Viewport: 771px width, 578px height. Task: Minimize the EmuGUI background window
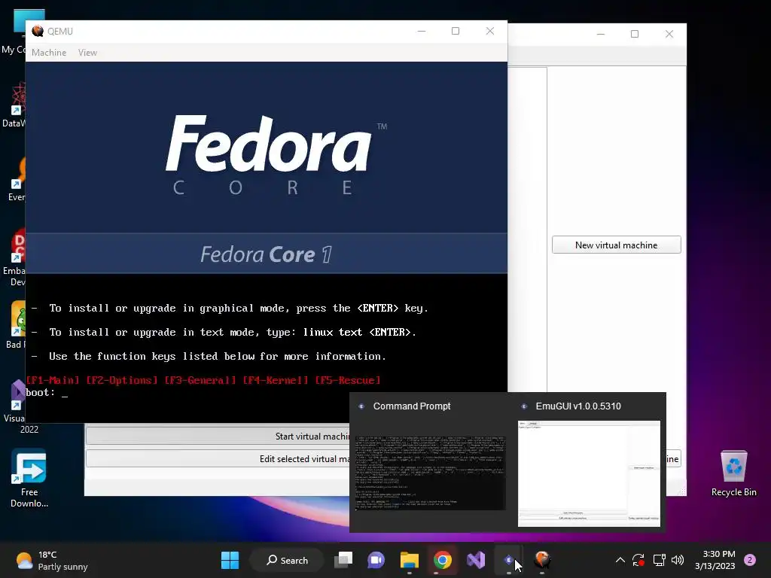[600, 34]
